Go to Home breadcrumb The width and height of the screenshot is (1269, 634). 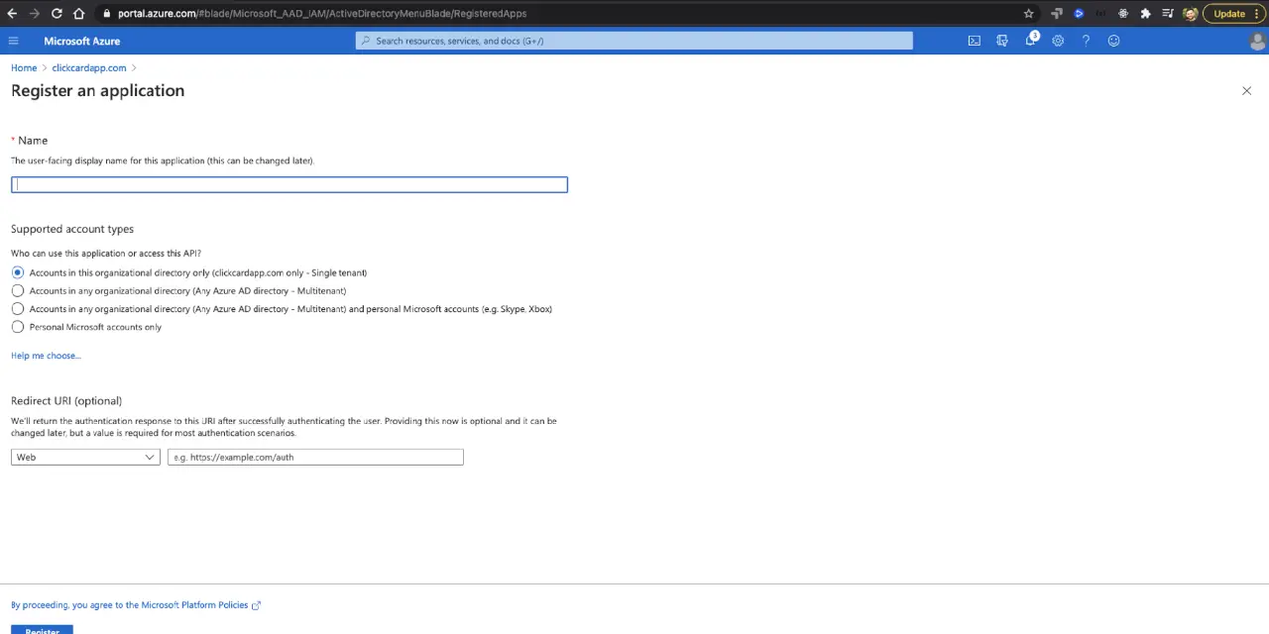pyautogui.click(x=24, y=67)
